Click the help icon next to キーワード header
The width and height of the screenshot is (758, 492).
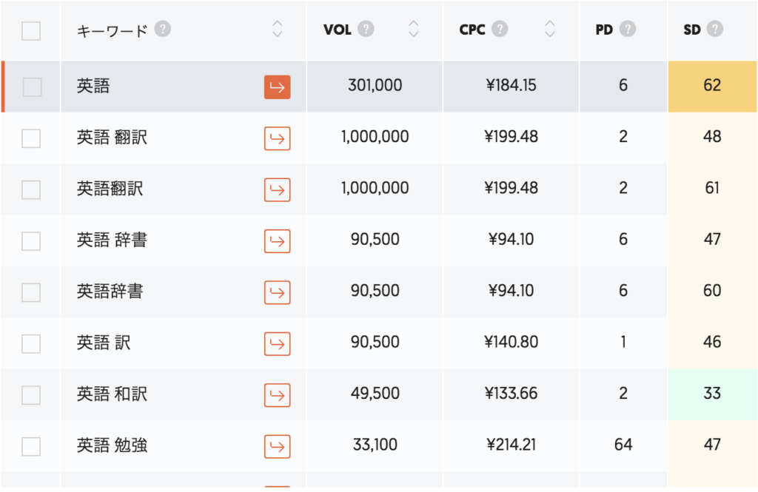point(163,30)
